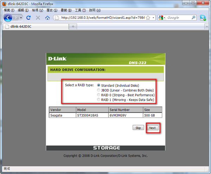Image resolution: width=211 pixels, height=174 pixels.
Task: Maximize the Firefox window
Action: tap(193, 3)
